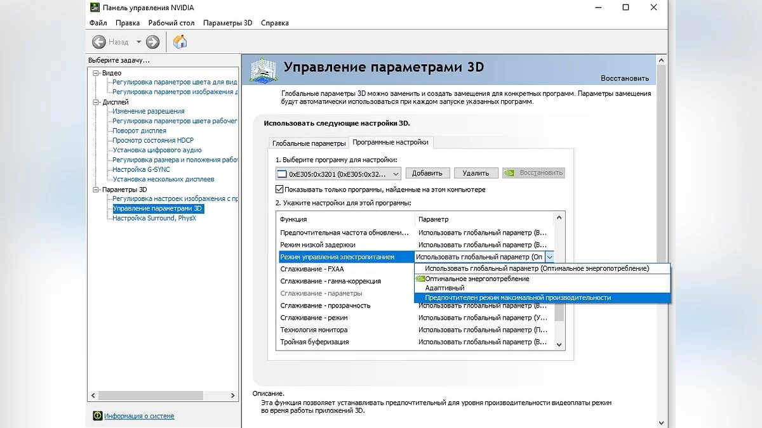Click the greyed Восстановить button beside Удалить
The height and width of the screenshot is (428, 762).
point(533,173)
